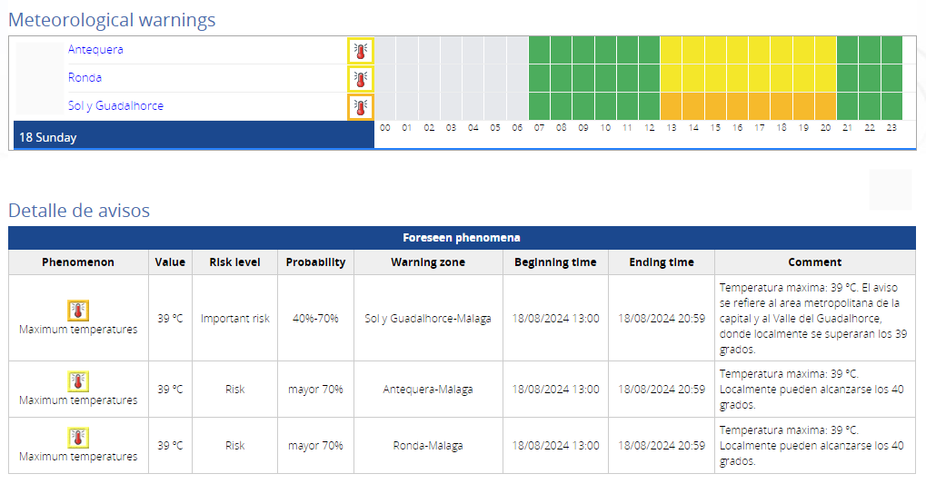
Task: Click thermometer icon in Antequera-Malaga table row
Action: pos(78,381)
